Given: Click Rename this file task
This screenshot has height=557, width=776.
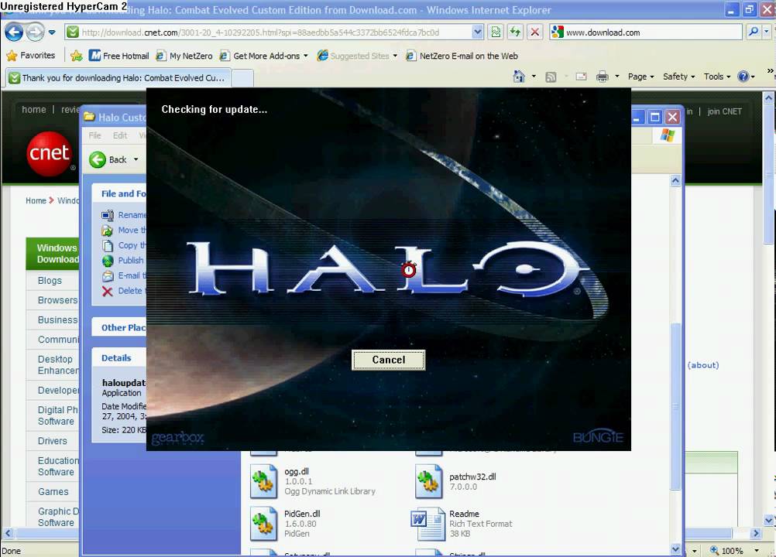Looking at the screenshot, I should [132, 215].
